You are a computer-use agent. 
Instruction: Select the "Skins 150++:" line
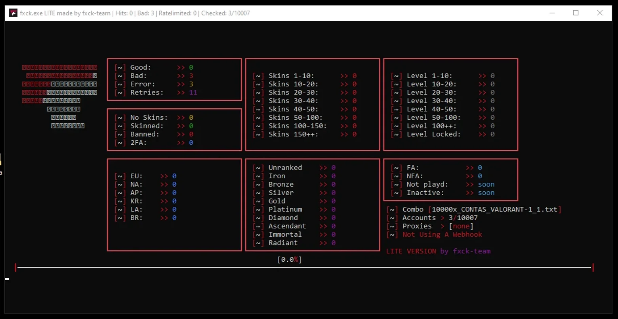coord(305,134)
